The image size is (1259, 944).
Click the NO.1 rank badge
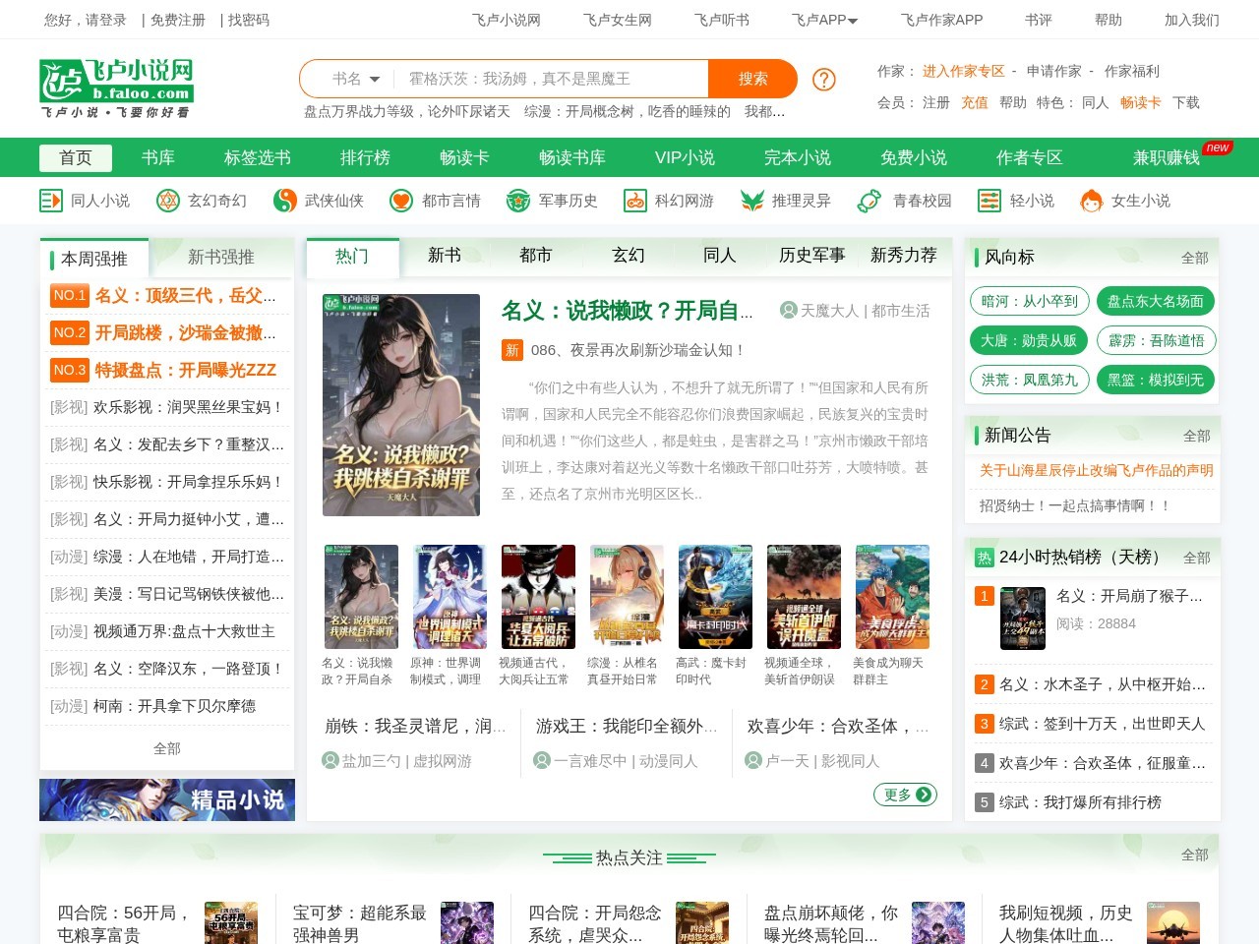(70, 295)
